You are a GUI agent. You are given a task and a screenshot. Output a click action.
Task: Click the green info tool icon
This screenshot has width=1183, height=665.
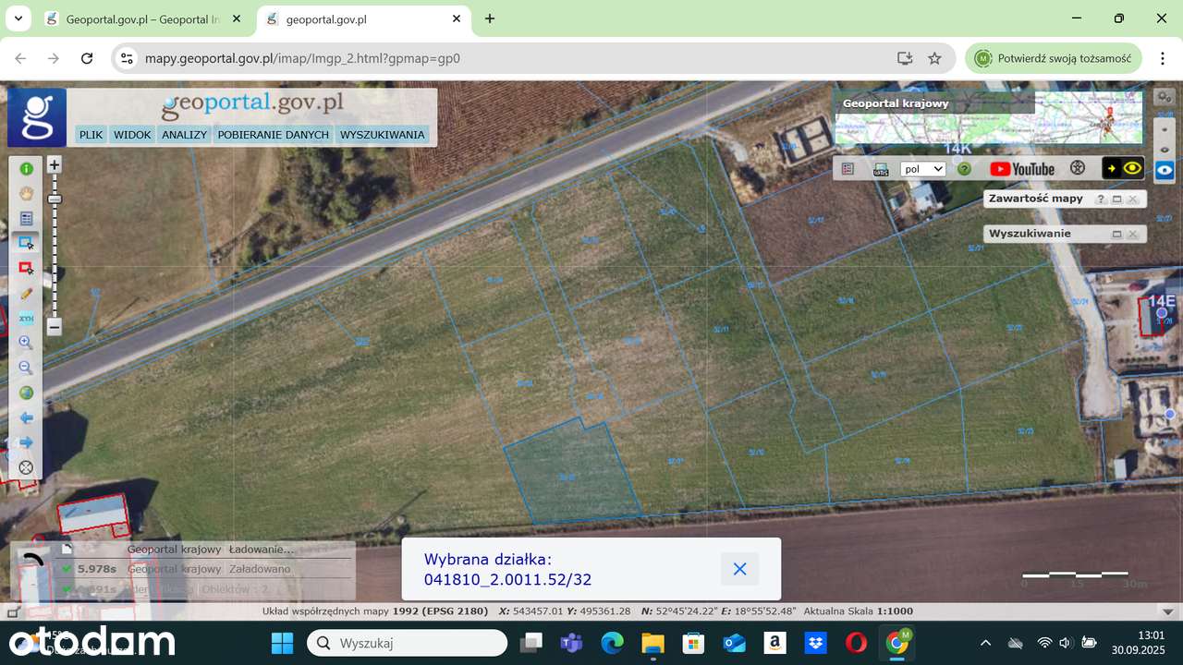(26, 169)
